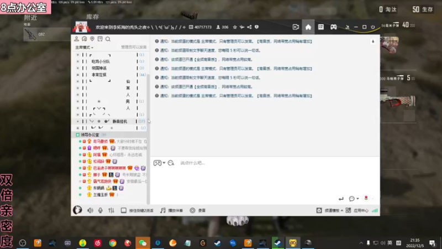Click the channel list vertical scrollbar

pyautogui.click(x=148, y=138)
